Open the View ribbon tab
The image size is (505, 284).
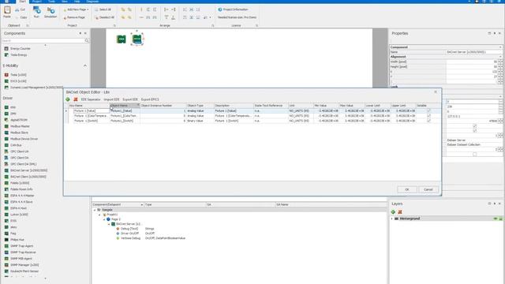[x=65, y=2]
